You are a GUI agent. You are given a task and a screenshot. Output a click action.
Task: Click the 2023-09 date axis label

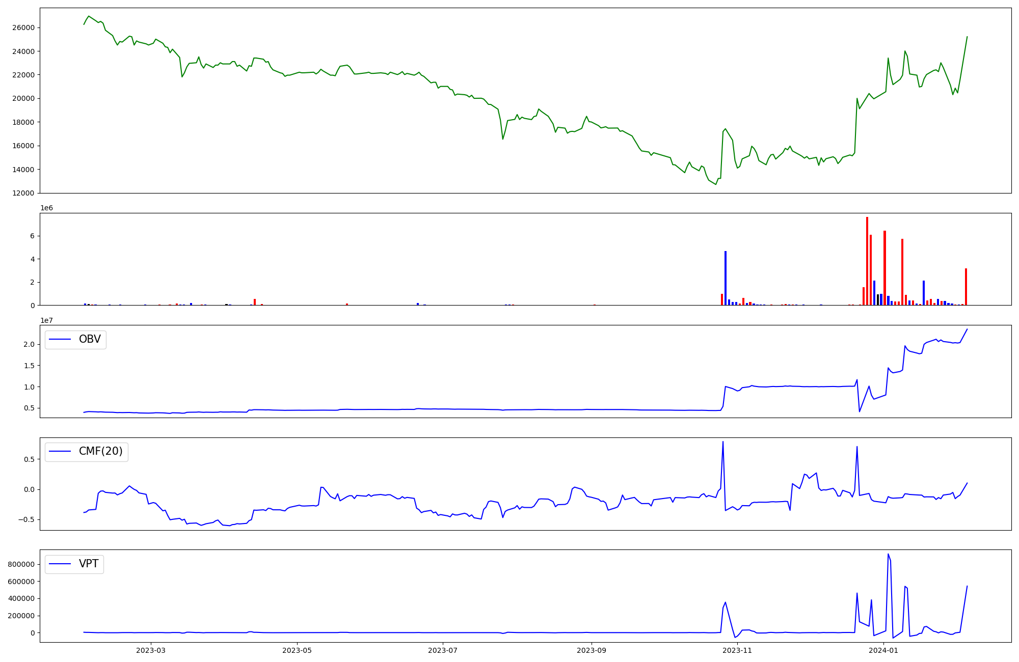[592, 650]
